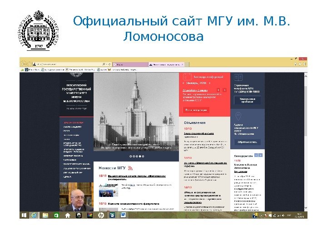Open the browser Tools gear icon

[x=304, y=64]
